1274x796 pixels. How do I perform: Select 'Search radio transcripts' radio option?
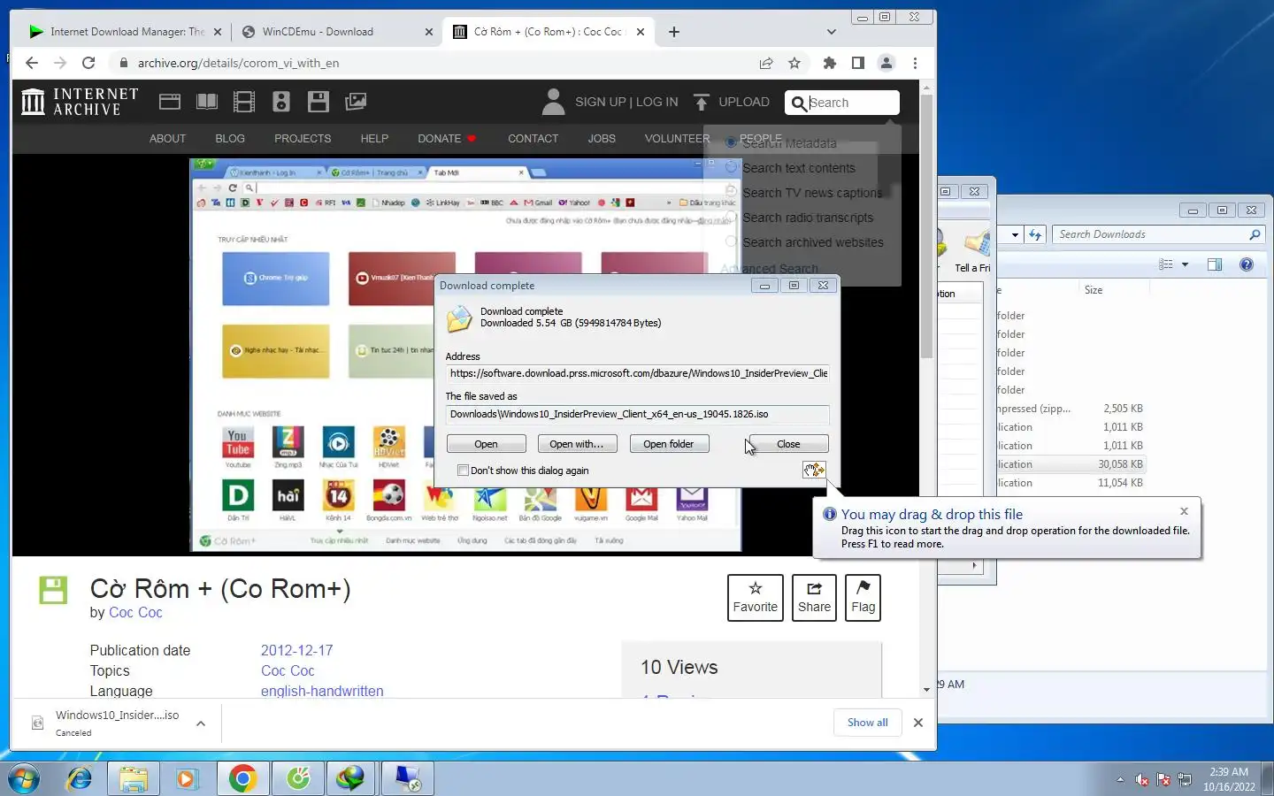click(732, 217)
